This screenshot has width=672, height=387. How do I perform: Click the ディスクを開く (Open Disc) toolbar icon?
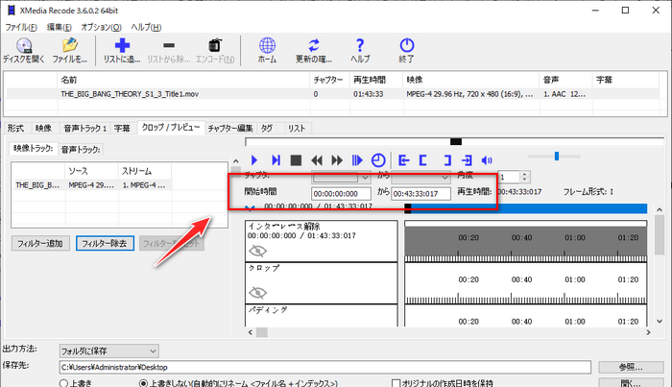pyautogui.click(x=27, y=50)
